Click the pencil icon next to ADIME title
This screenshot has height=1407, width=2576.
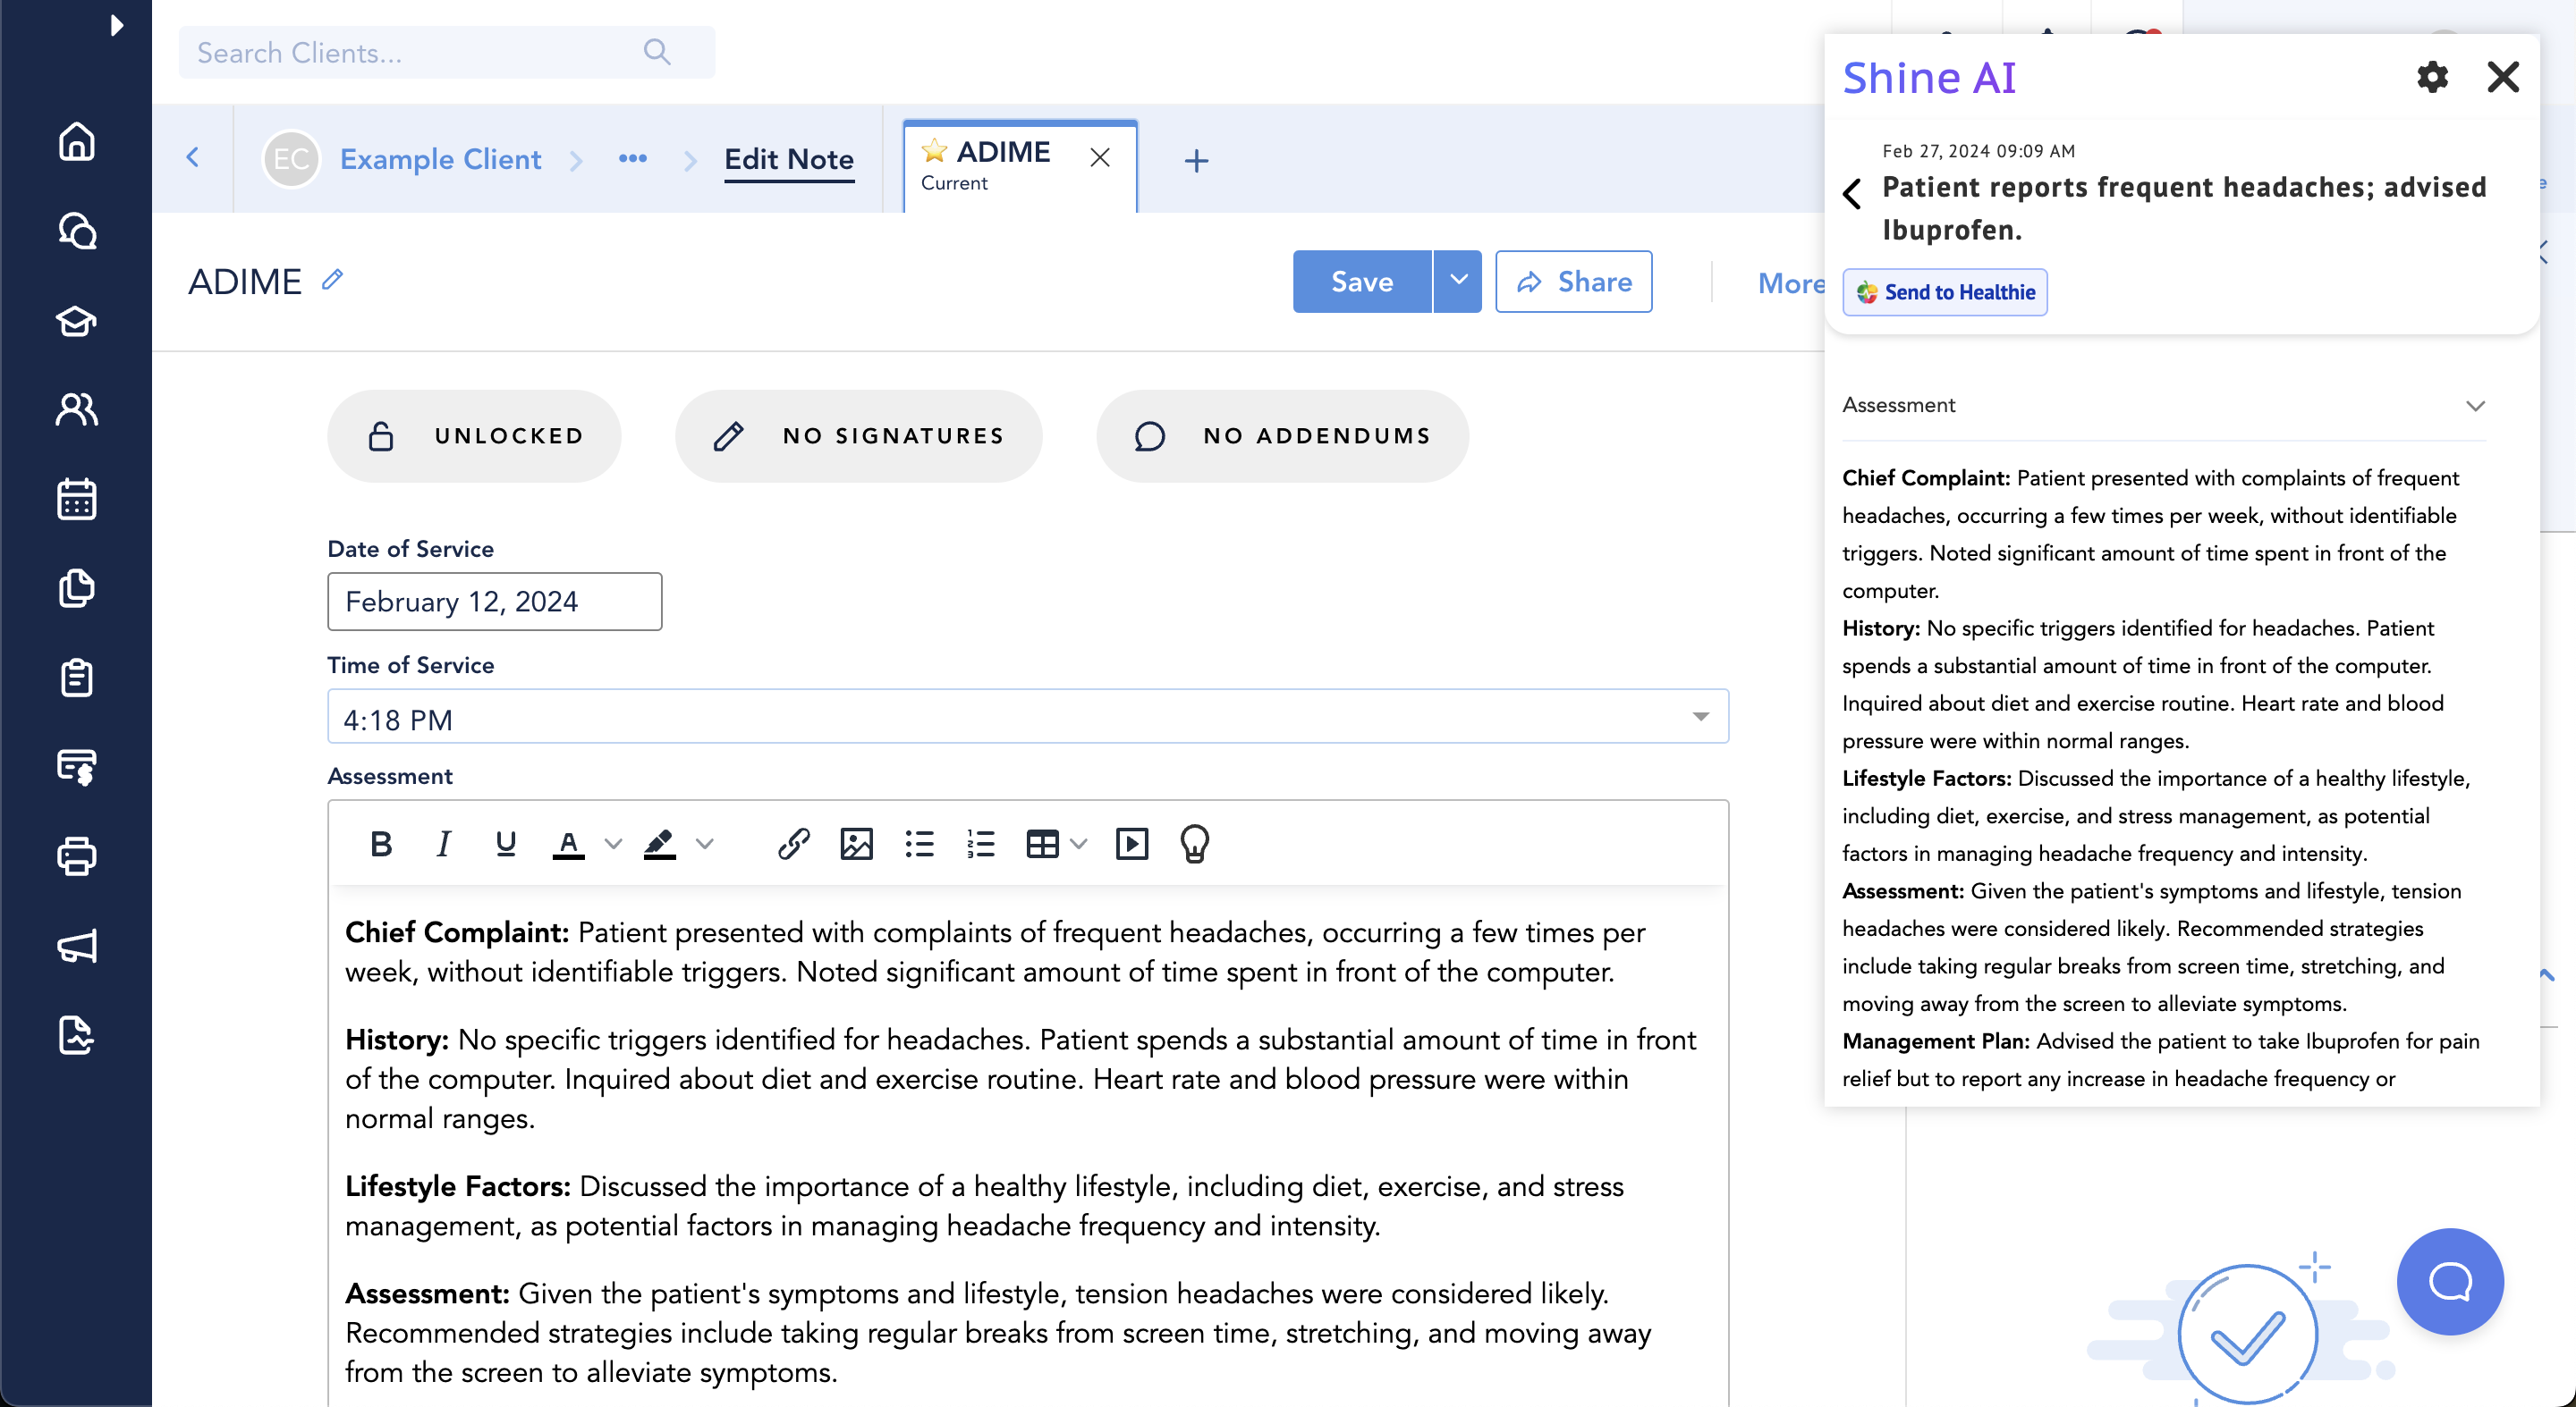333,280
